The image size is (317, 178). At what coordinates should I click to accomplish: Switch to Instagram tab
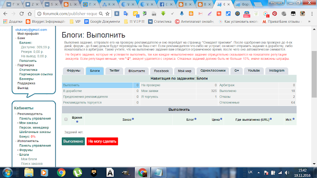276,71
